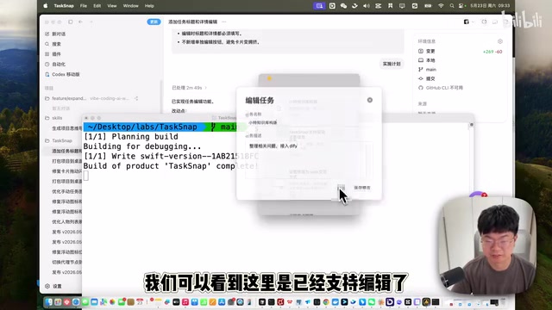
Task: Open the 修复卡片拖动 thread
Action: [x=67, y=171]
